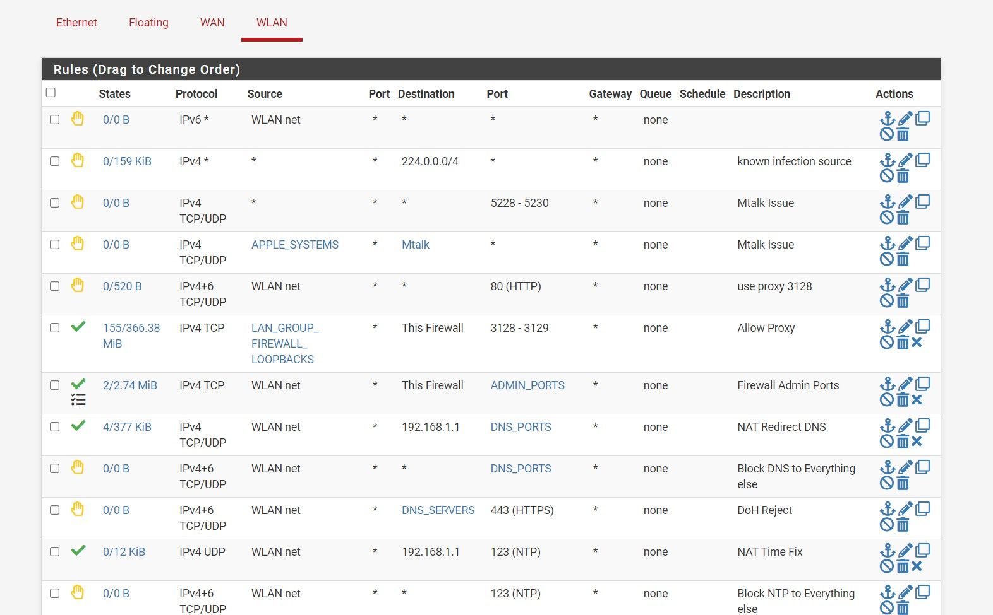Viewport: 993px width, 615px height.
Task: Edit the known infection source rule with pencil
Action: 905,160
